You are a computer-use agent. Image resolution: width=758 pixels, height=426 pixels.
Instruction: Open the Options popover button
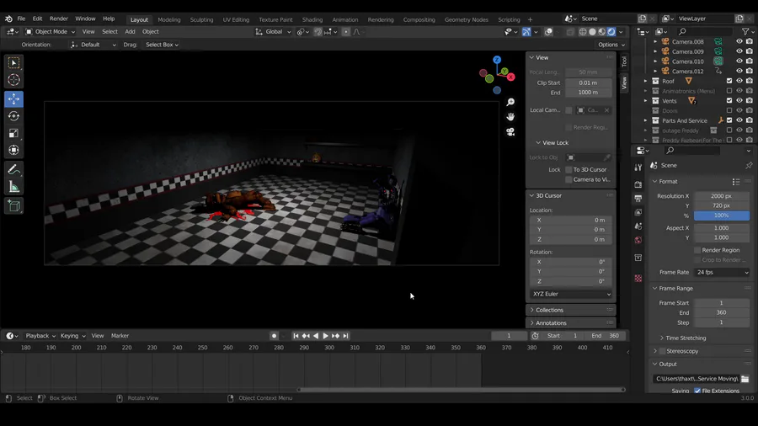pyautogui.click(x=611, y=45)
